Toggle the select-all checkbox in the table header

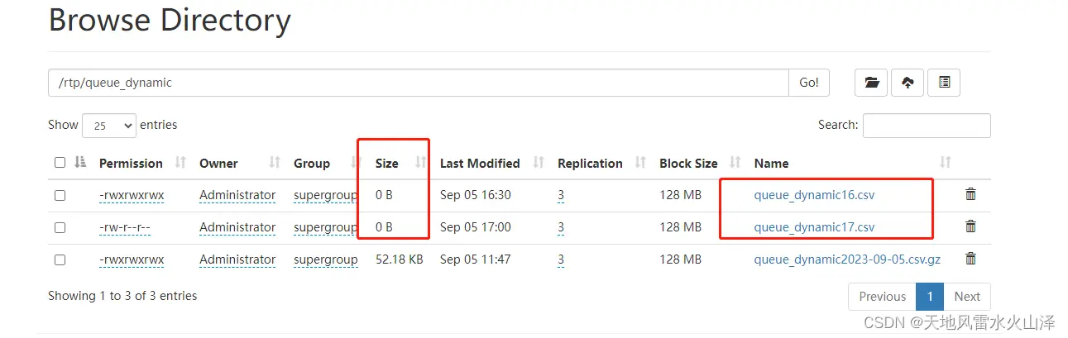pos(60,163)
